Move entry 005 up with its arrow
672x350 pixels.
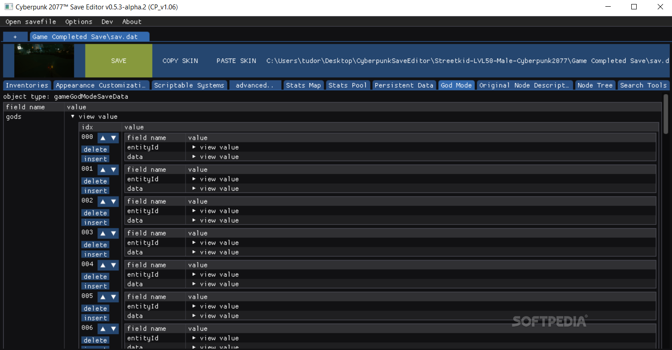tap(103, 297)
